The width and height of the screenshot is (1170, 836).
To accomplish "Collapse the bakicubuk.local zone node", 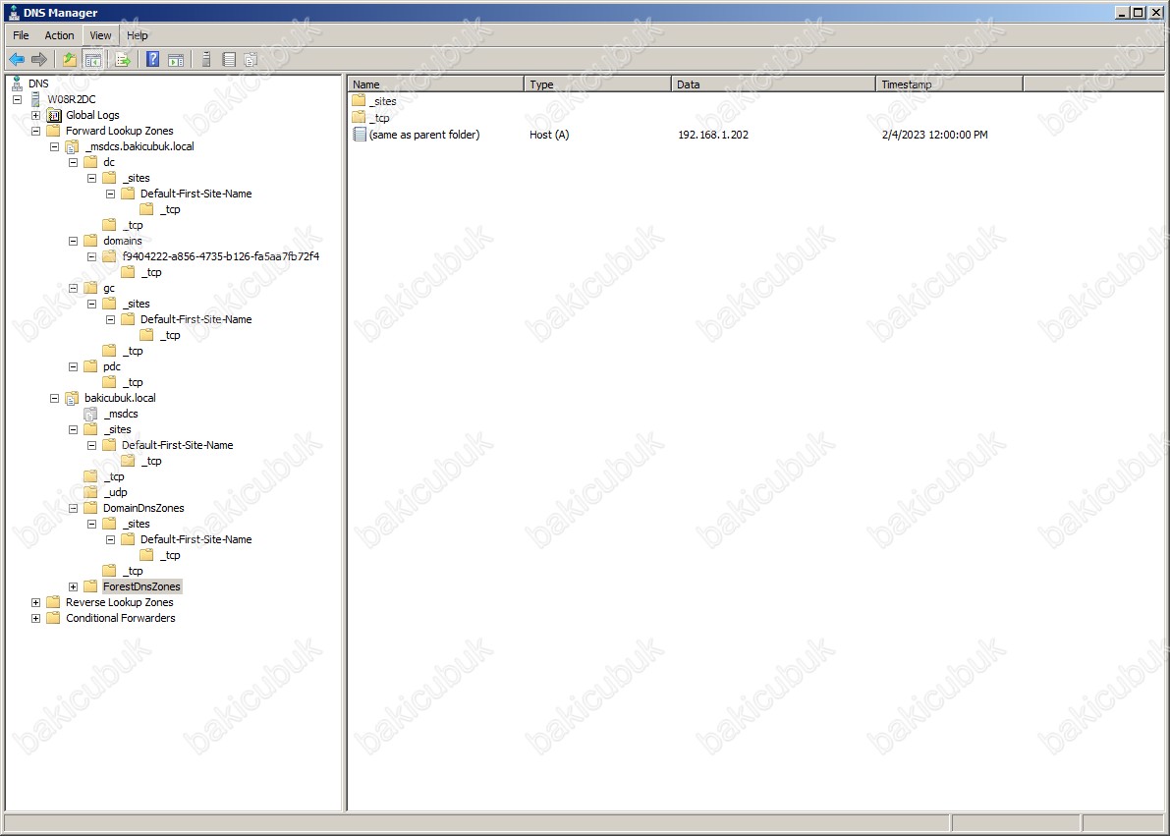I will [54, 398].
